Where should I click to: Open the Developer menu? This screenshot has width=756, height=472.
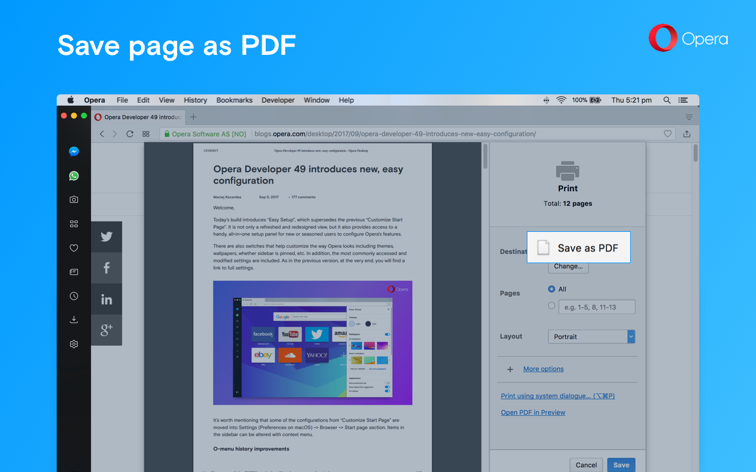[x=278, y=100]
